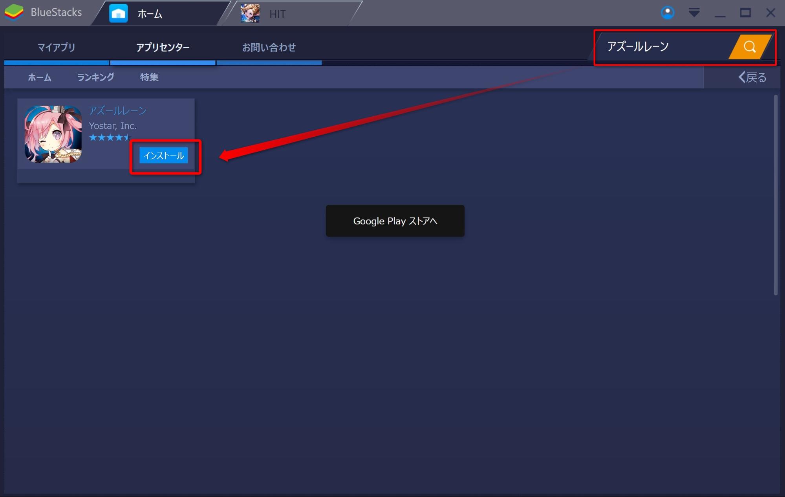Image resolution: width=785 pixels, height=497 pixels.
Task: Click the Google Play ストアへ button
Action: 395,221
